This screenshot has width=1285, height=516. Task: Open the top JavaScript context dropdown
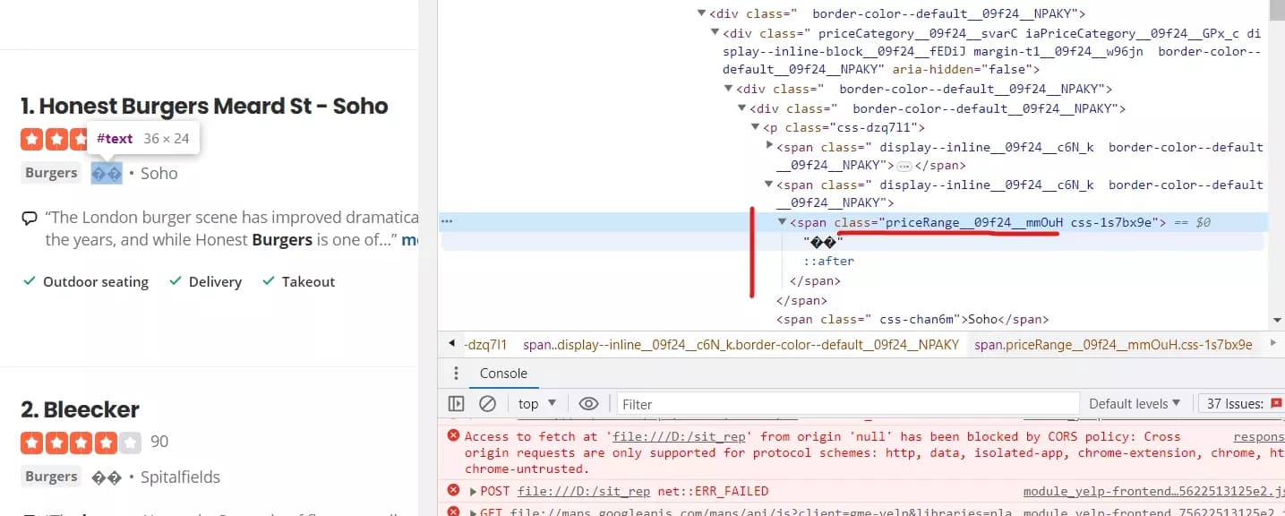click(x=537, y=404)
